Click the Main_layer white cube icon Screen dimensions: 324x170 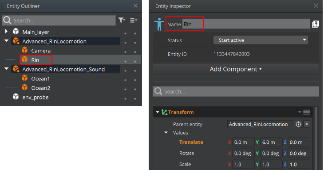point(16,32)
